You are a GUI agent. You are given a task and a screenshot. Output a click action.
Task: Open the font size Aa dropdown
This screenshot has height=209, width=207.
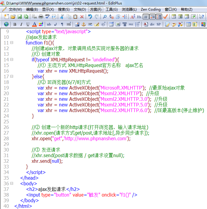[x=133, y=17]
